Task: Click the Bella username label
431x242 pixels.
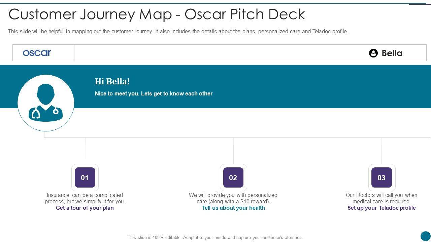Action: click(x=392, y=53)
